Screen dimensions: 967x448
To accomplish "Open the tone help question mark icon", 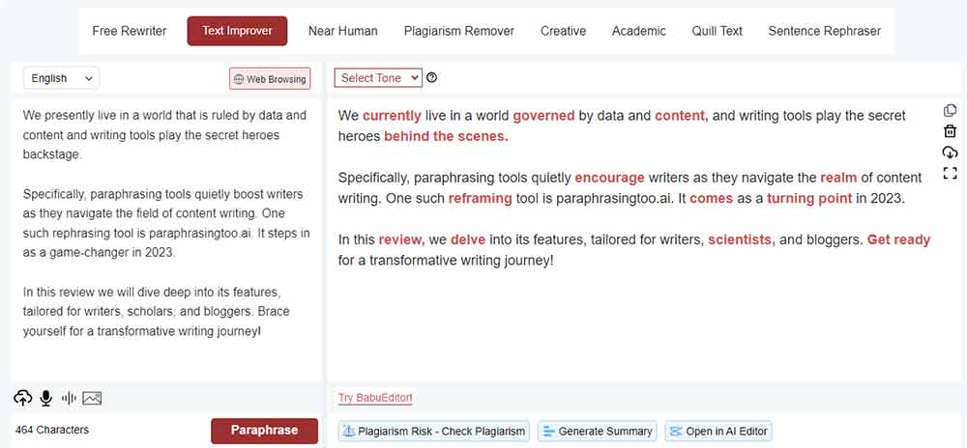I will (x=432, y=78).
